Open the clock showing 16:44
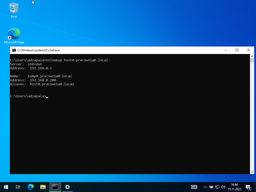Viewport: 256px width, 192px height. (x=234, y=187)
